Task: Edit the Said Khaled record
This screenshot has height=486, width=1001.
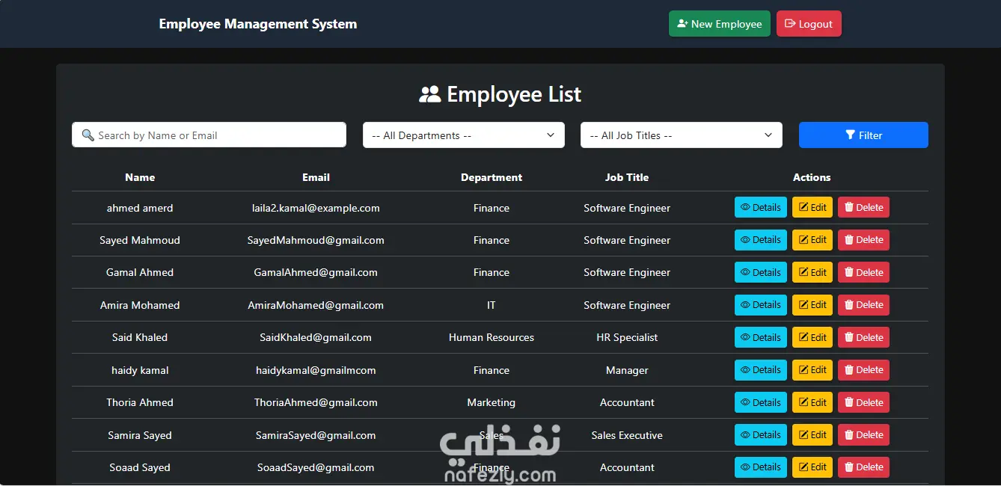Action: (812, 337)
